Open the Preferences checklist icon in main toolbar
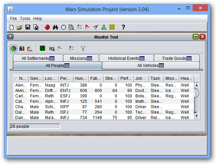The image size is (217, 165). click(x=80, y=27)
